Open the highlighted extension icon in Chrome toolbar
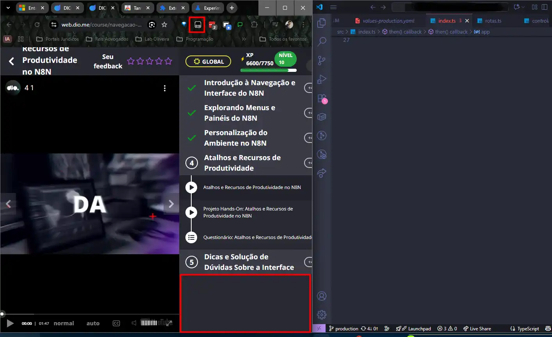552x337 pixels. (198, 25)
